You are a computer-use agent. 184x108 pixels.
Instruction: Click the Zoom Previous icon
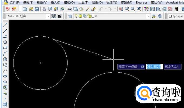pyautogui.click(x=139, y=9)
